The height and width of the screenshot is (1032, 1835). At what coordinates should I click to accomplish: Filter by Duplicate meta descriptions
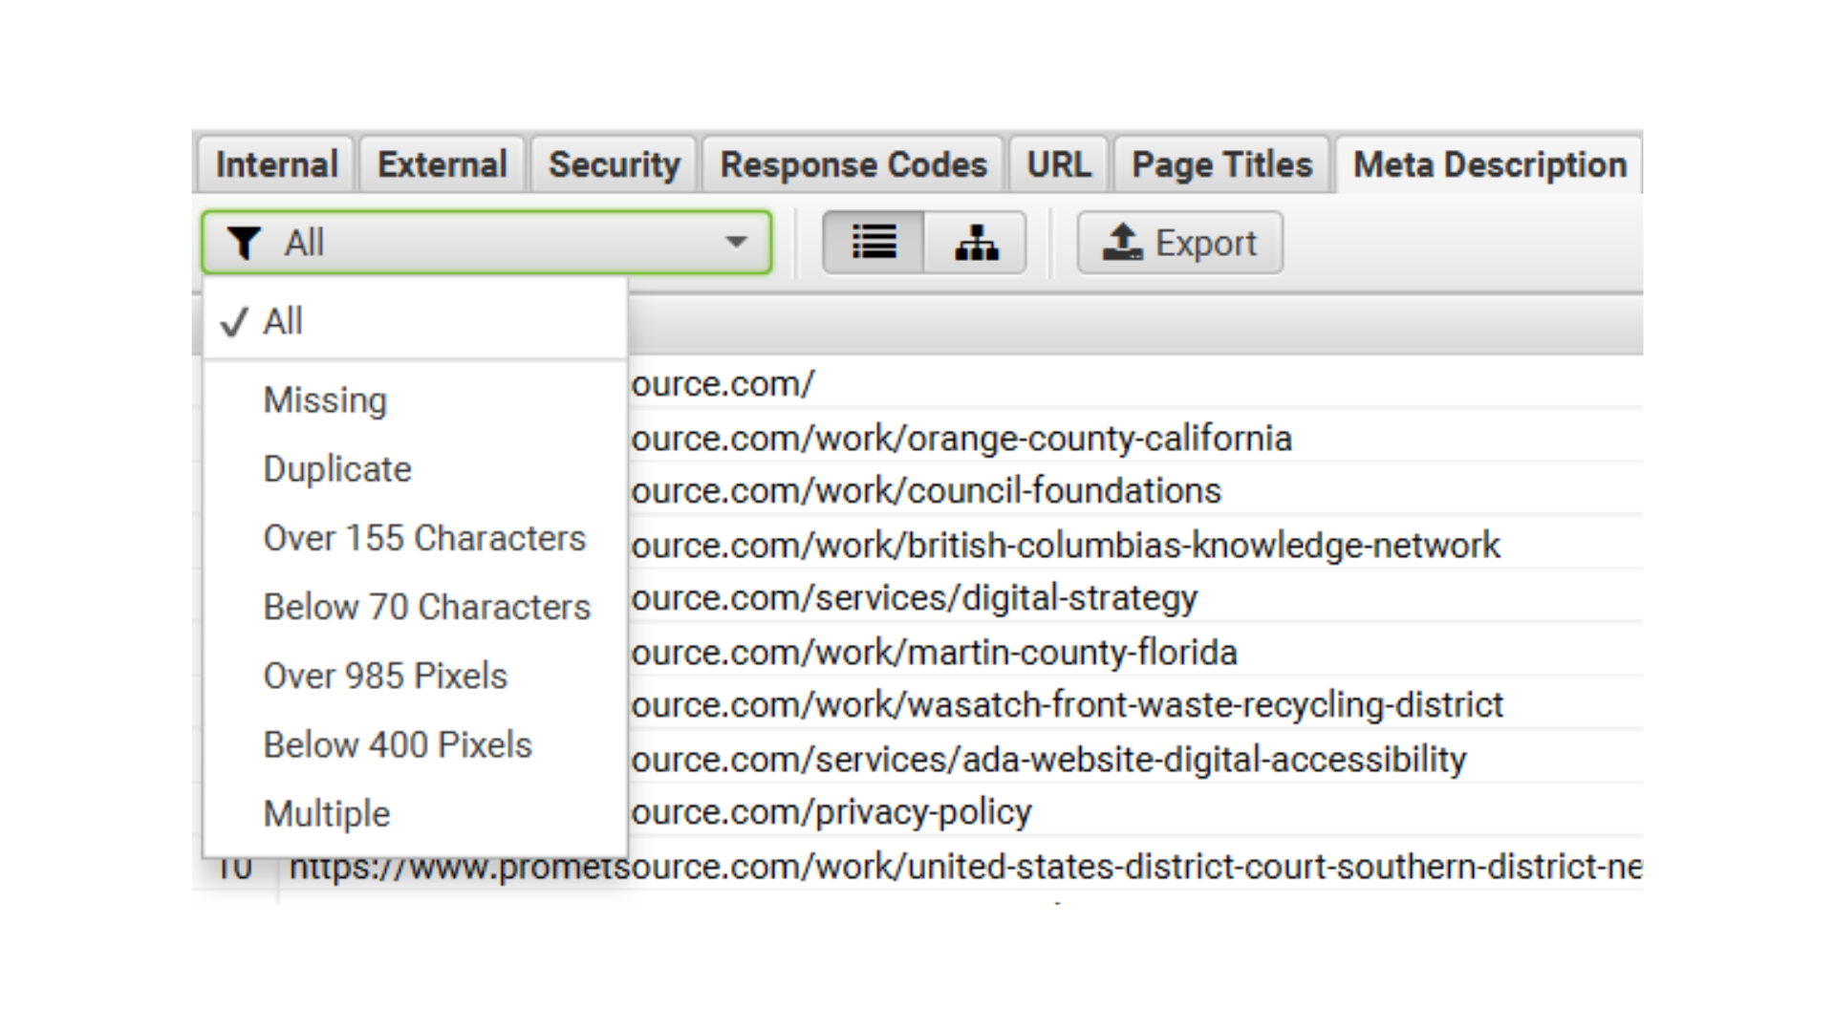point(415,469)
